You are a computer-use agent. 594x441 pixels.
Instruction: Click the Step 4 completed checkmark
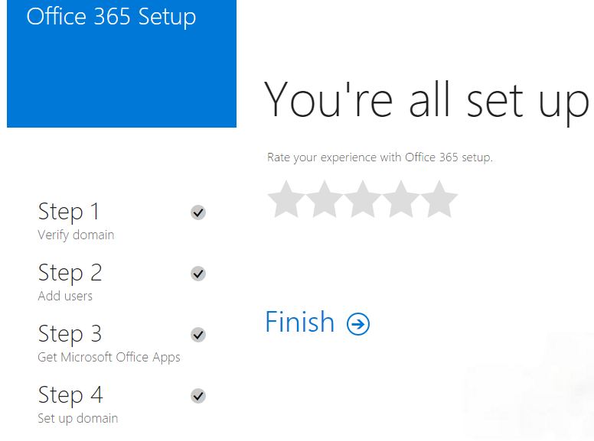198,396
